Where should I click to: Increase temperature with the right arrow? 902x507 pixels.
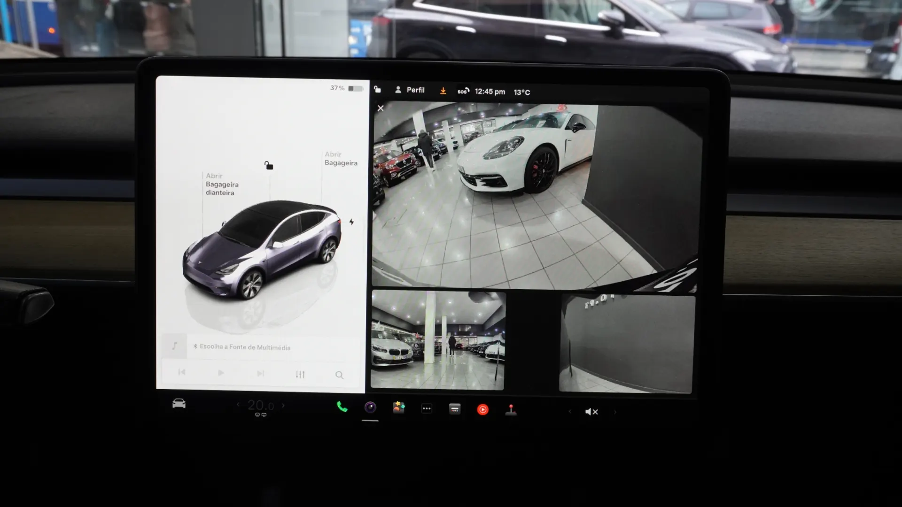tap(283, 404)
